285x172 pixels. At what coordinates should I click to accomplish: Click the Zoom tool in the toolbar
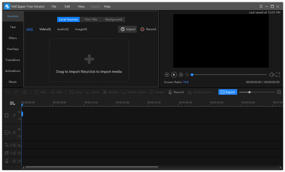coord(92,92)
